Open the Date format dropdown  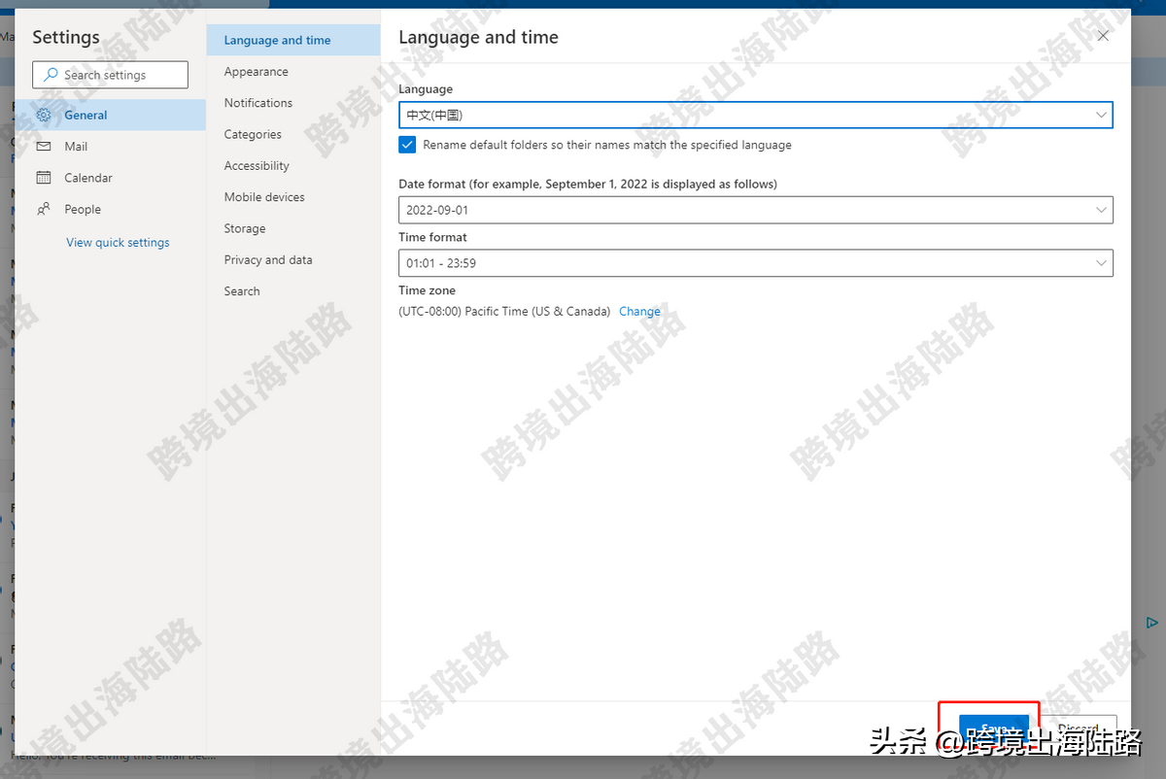[x=756, y=210]
